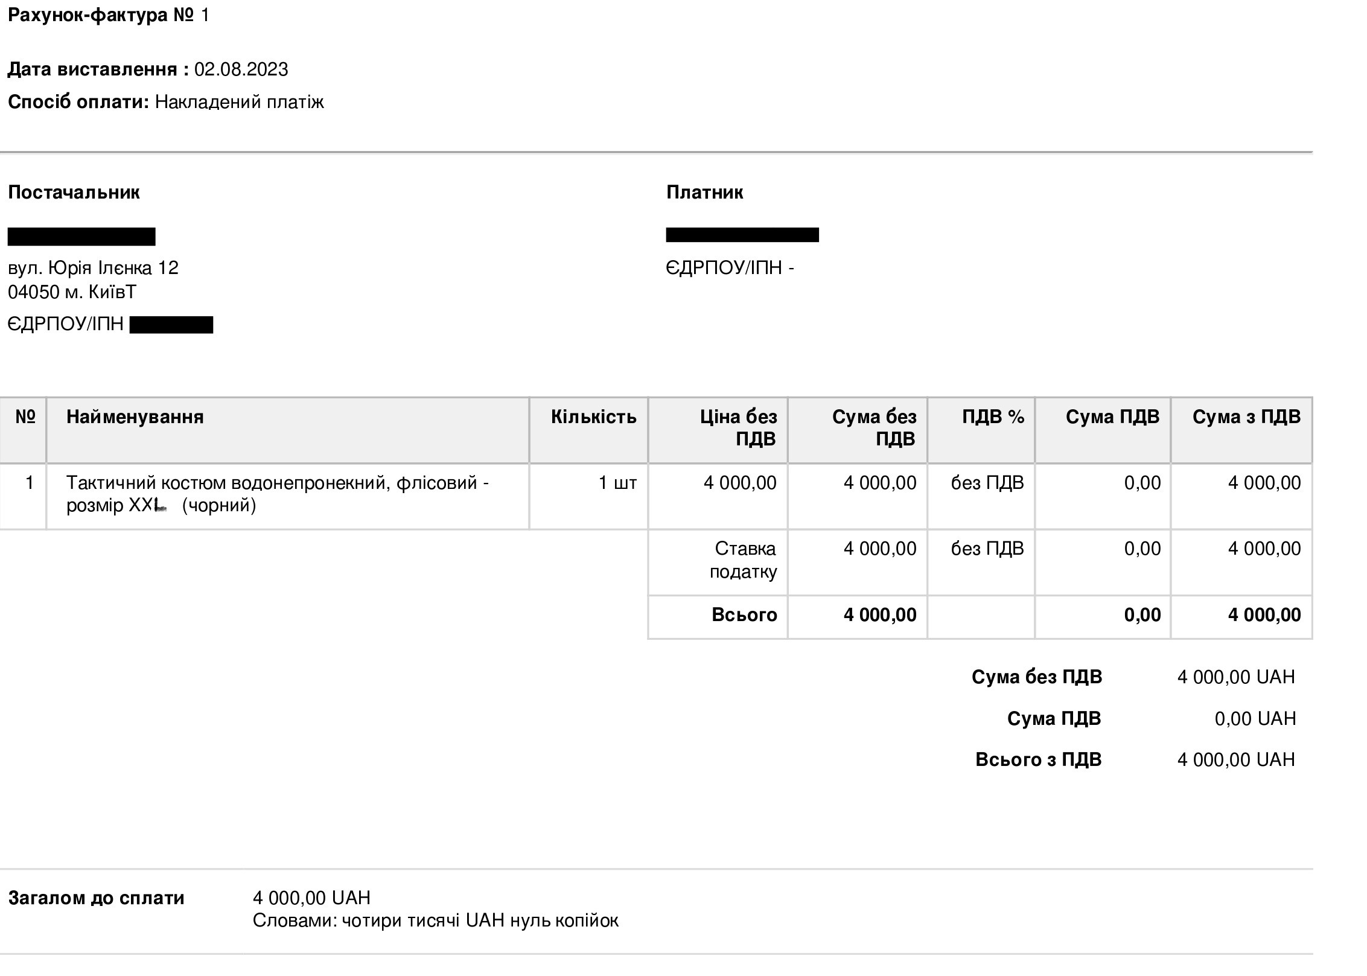The image size is (1367, 976).
Task: Click the item description 'Тактичний костюм водонепроникний'
Action: (x=277, y=483)
